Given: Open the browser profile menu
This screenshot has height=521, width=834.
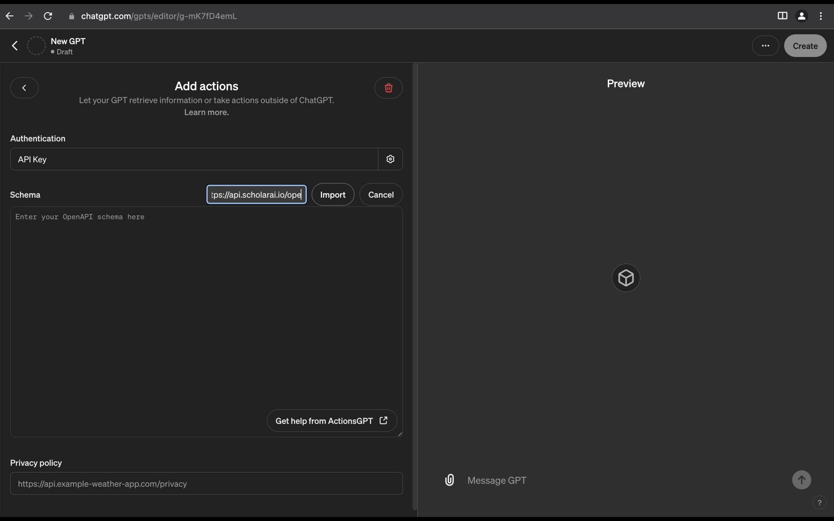Looking at the screenshot, I should pyautogui.click(x=802, y=16).
